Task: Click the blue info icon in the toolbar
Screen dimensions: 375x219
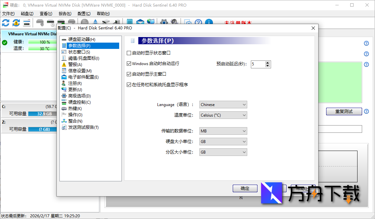Action: coord(209,22)
